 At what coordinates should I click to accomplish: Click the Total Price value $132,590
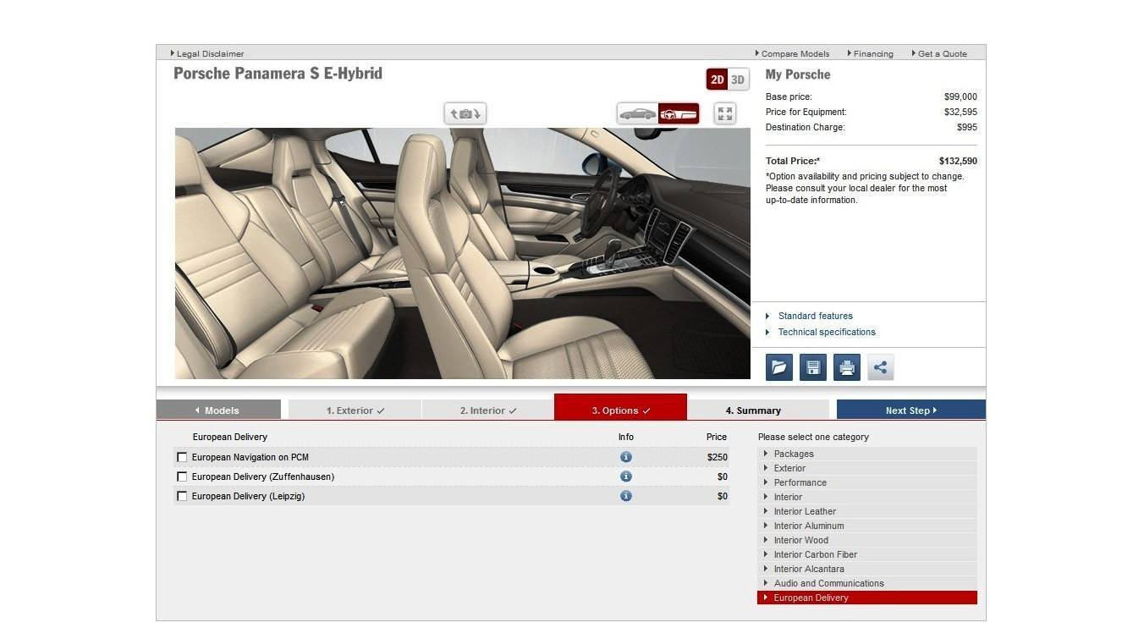coord(958,161)
